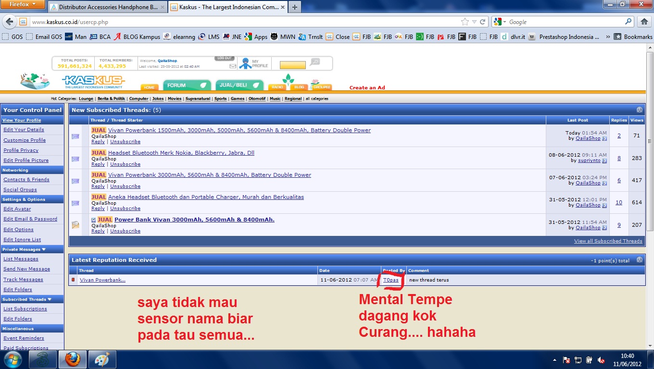This screenshot has height=369, width=654.
Task: Go to last post by supriynto arrow icon
Action: [x=604, y=160]
